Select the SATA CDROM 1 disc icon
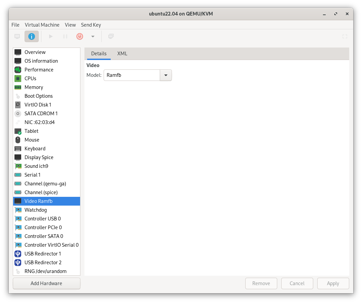This screenshot has width=362, height=303. tap(18, 114)
